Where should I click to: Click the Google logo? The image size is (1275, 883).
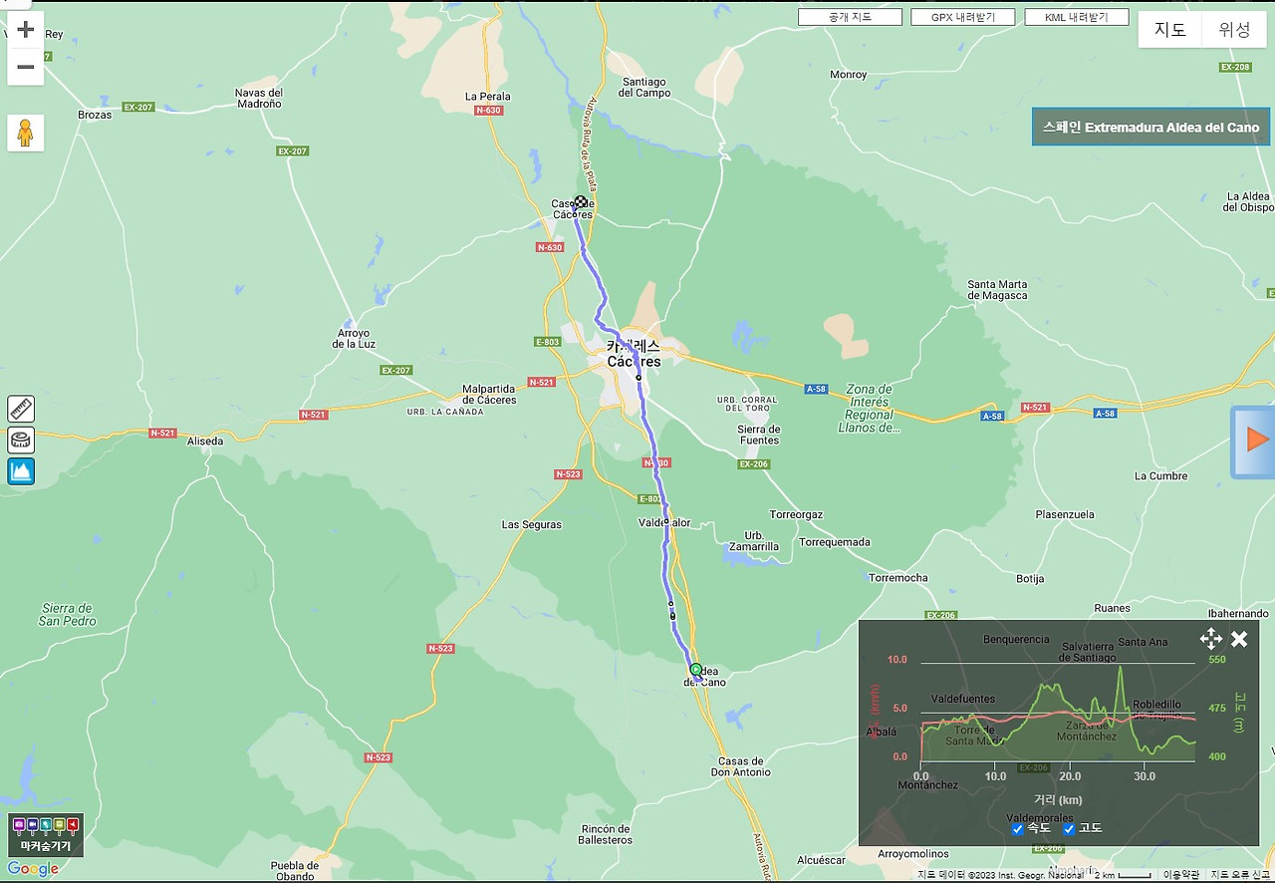(x=33, y=869)
